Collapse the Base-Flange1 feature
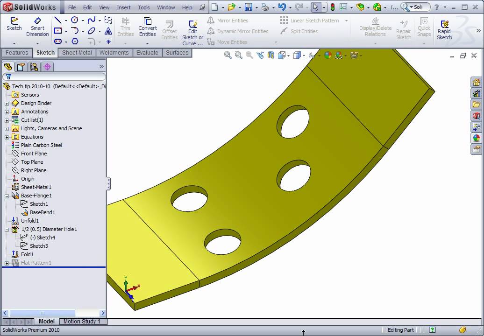This screenshot has width=484, height=336. pos(7,196)
